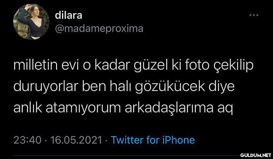The height and width of the screenshot is (159, 273).
Task: Click the word "gözükücek" in the tweet
Action: pos(170,87)
